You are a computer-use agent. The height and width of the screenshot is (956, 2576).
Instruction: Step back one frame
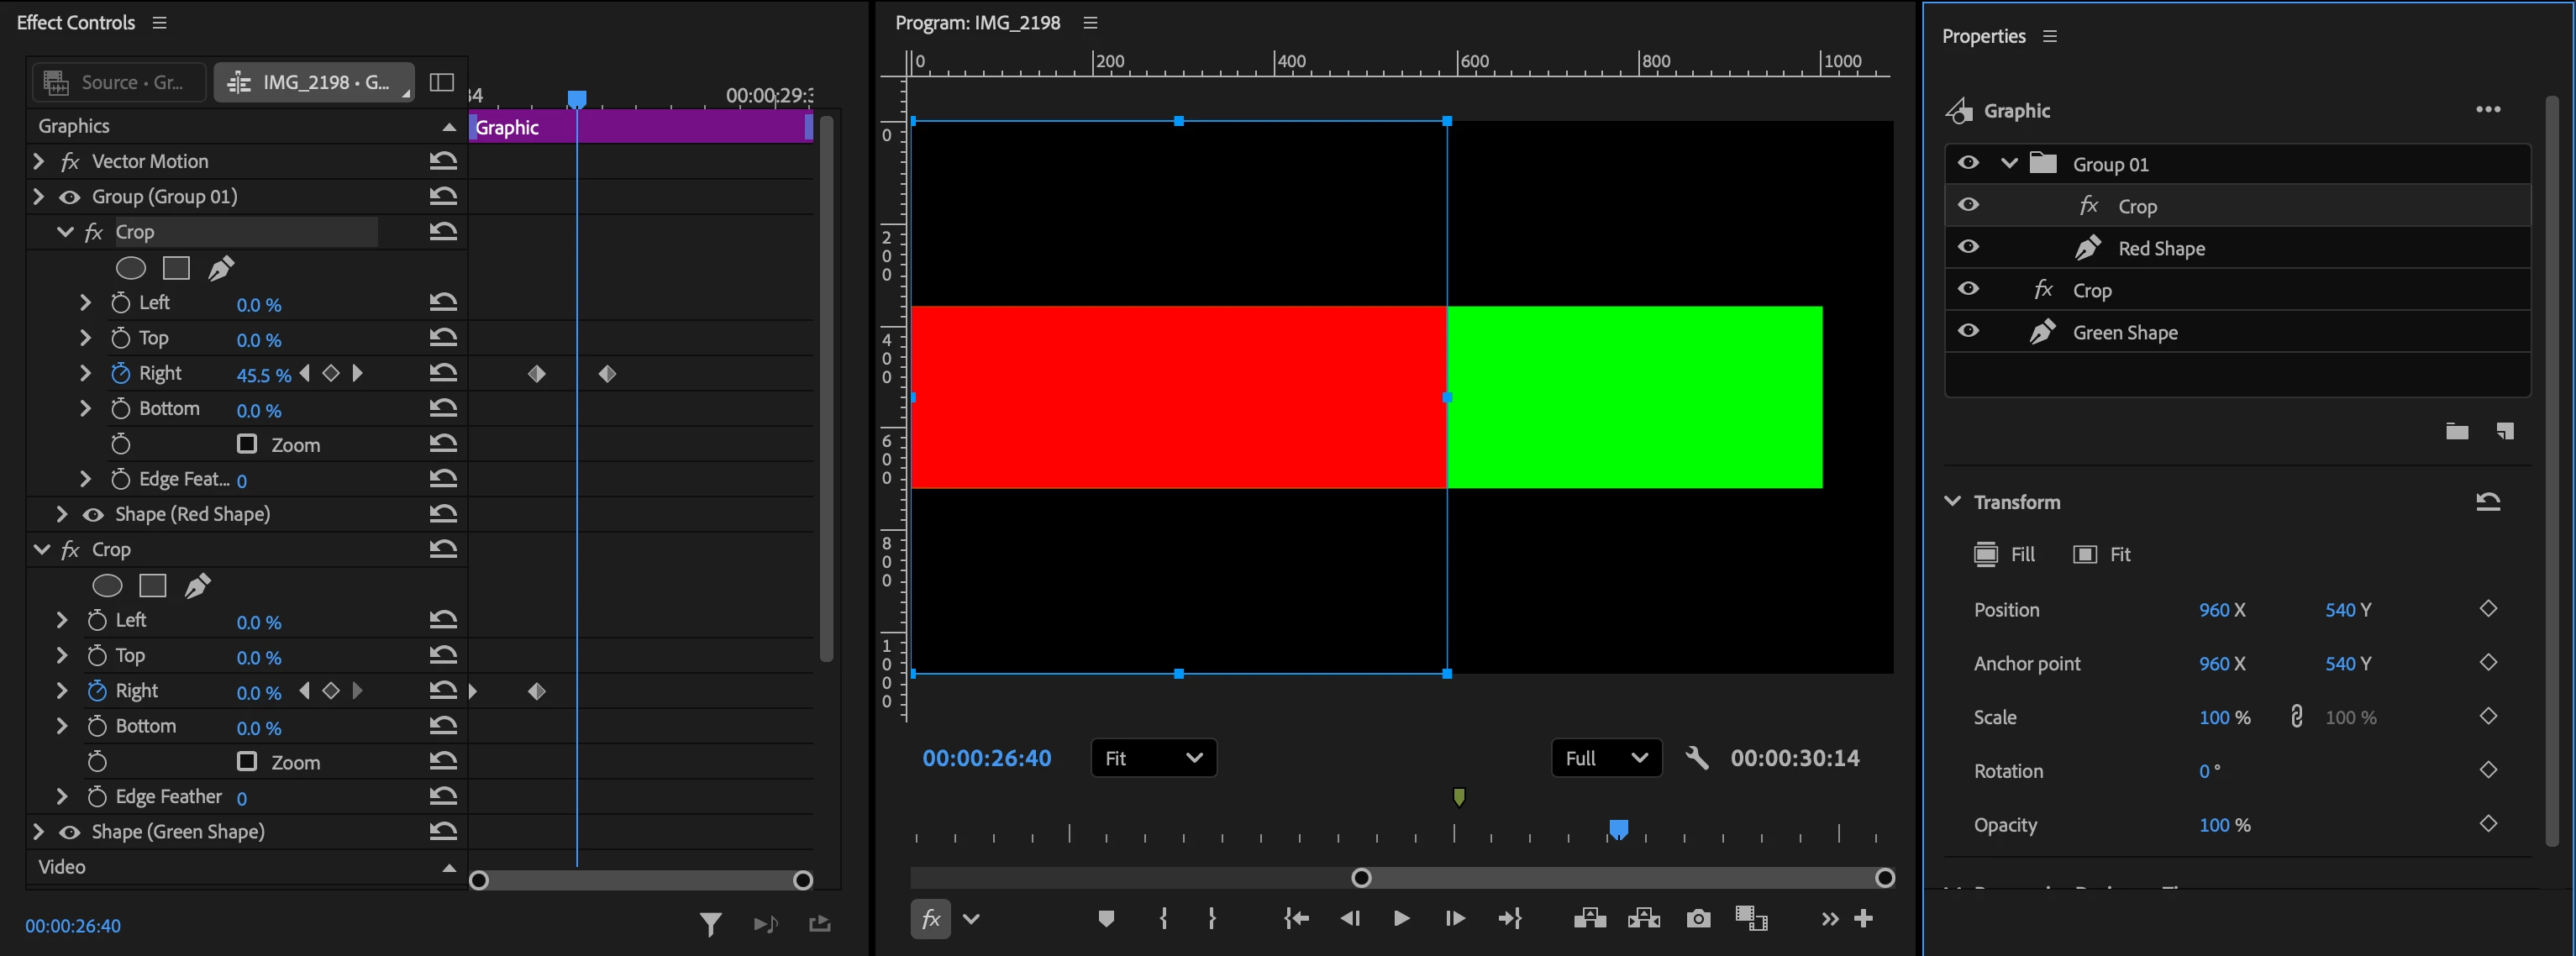point(1349,919)
